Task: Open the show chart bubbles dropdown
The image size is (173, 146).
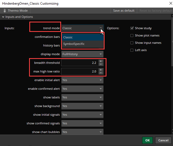Action: [82, 132]
